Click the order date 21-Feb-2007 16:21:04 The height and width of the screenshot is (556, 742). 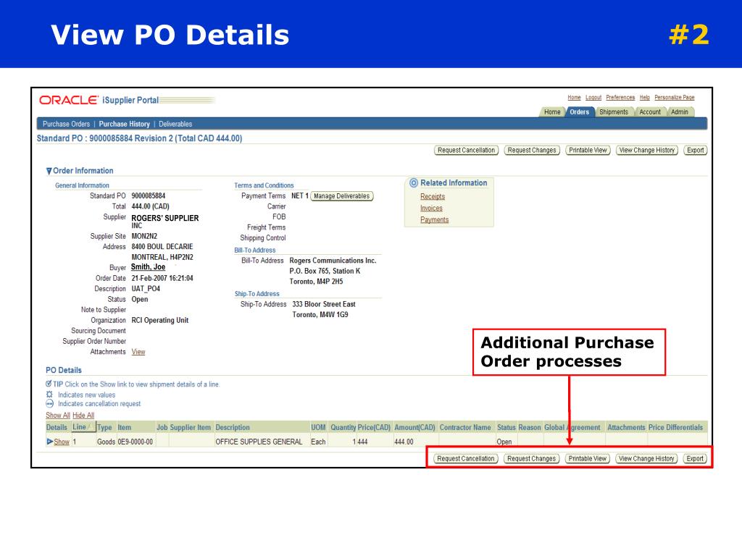162,279
